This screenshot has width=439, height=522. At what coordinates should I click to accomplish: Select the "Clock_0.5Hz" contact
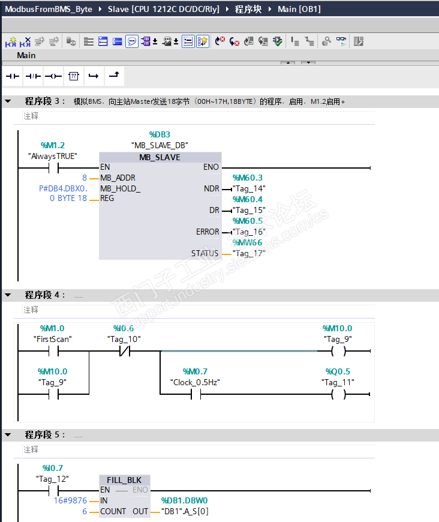[196, 394]
